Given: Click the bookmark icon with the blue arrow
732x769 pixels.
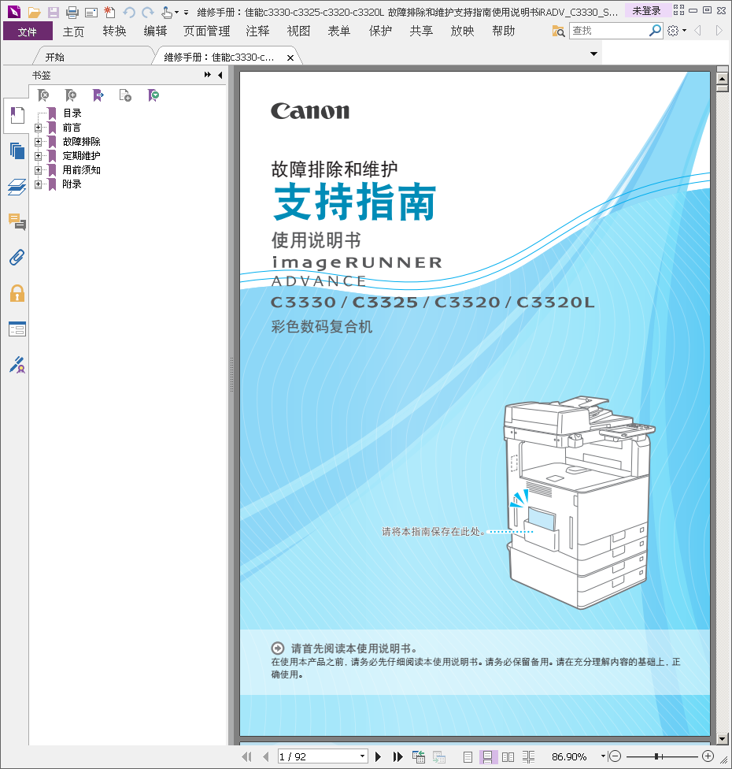Looking at the screenshot, I should point(98,95).
